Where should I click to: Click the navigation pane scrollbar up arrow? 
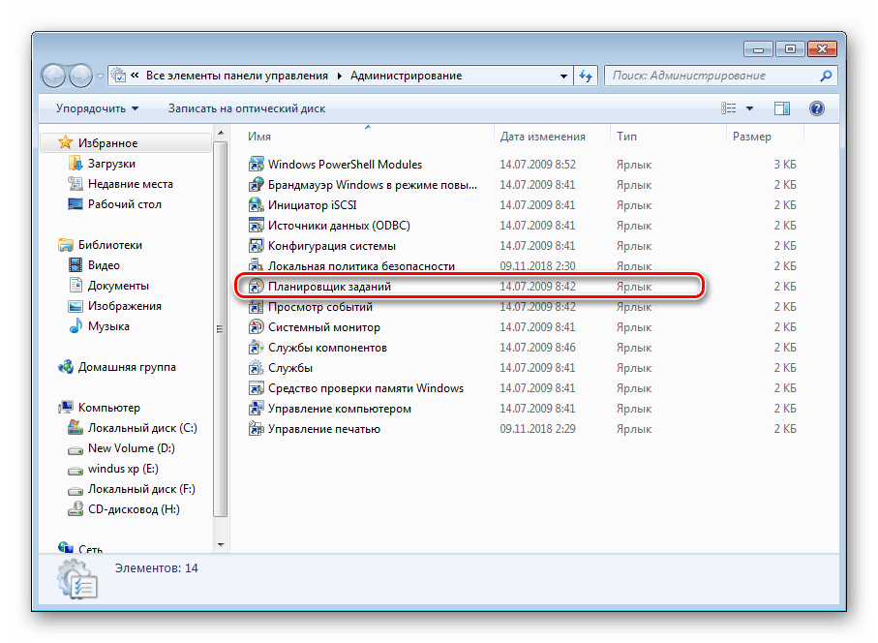click(221, 134)
